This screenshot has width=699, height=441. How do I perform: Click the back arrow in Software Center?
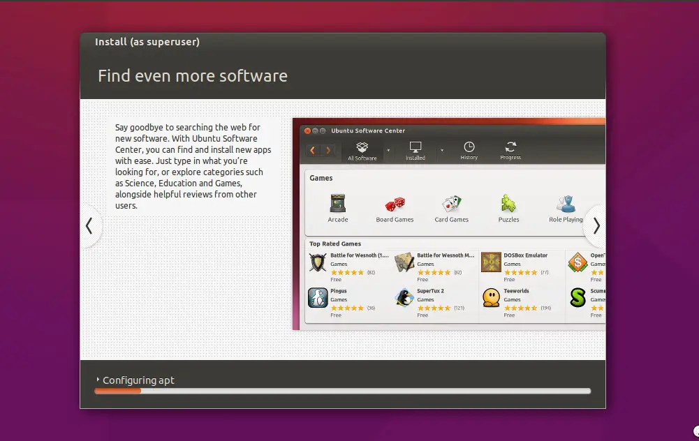point(313,151)
